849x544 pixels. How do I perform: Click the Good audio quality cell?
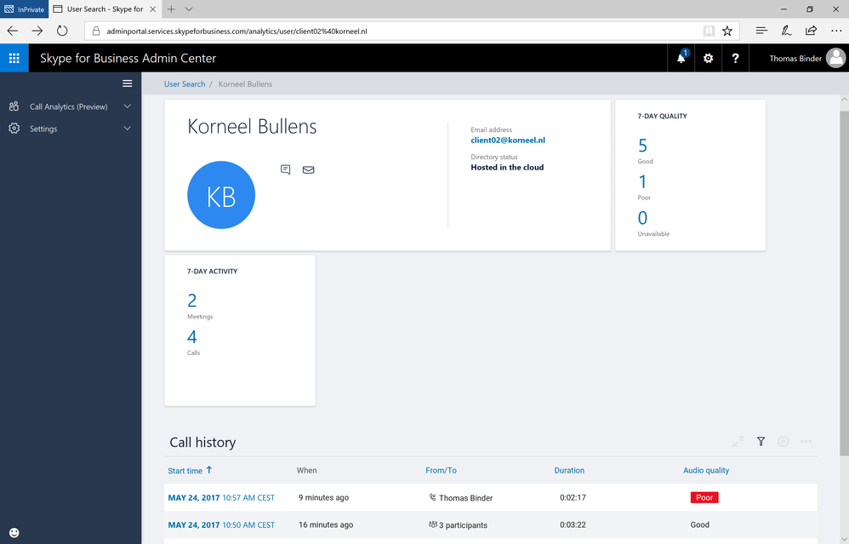click(699, 524)
